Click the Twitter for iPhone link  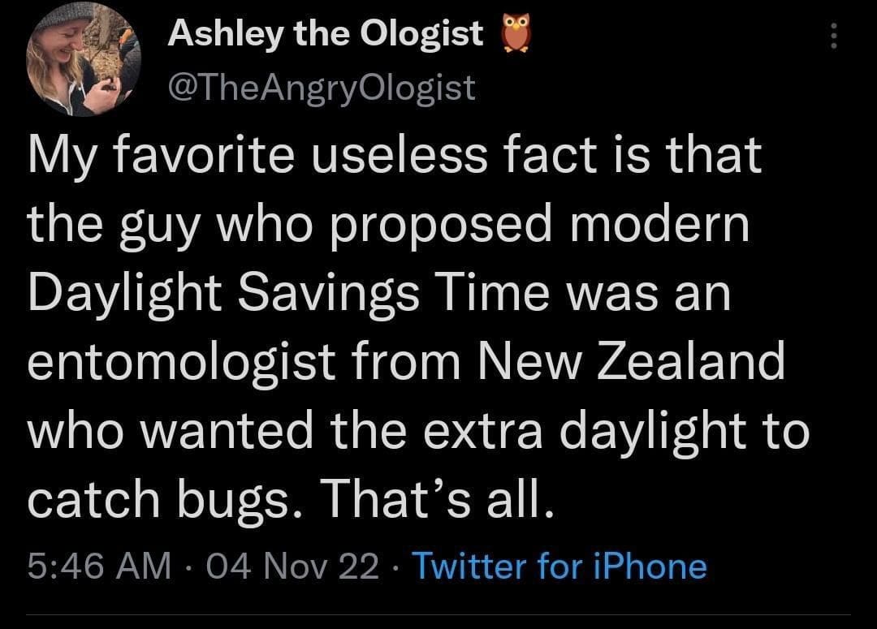tap(559, 566)
